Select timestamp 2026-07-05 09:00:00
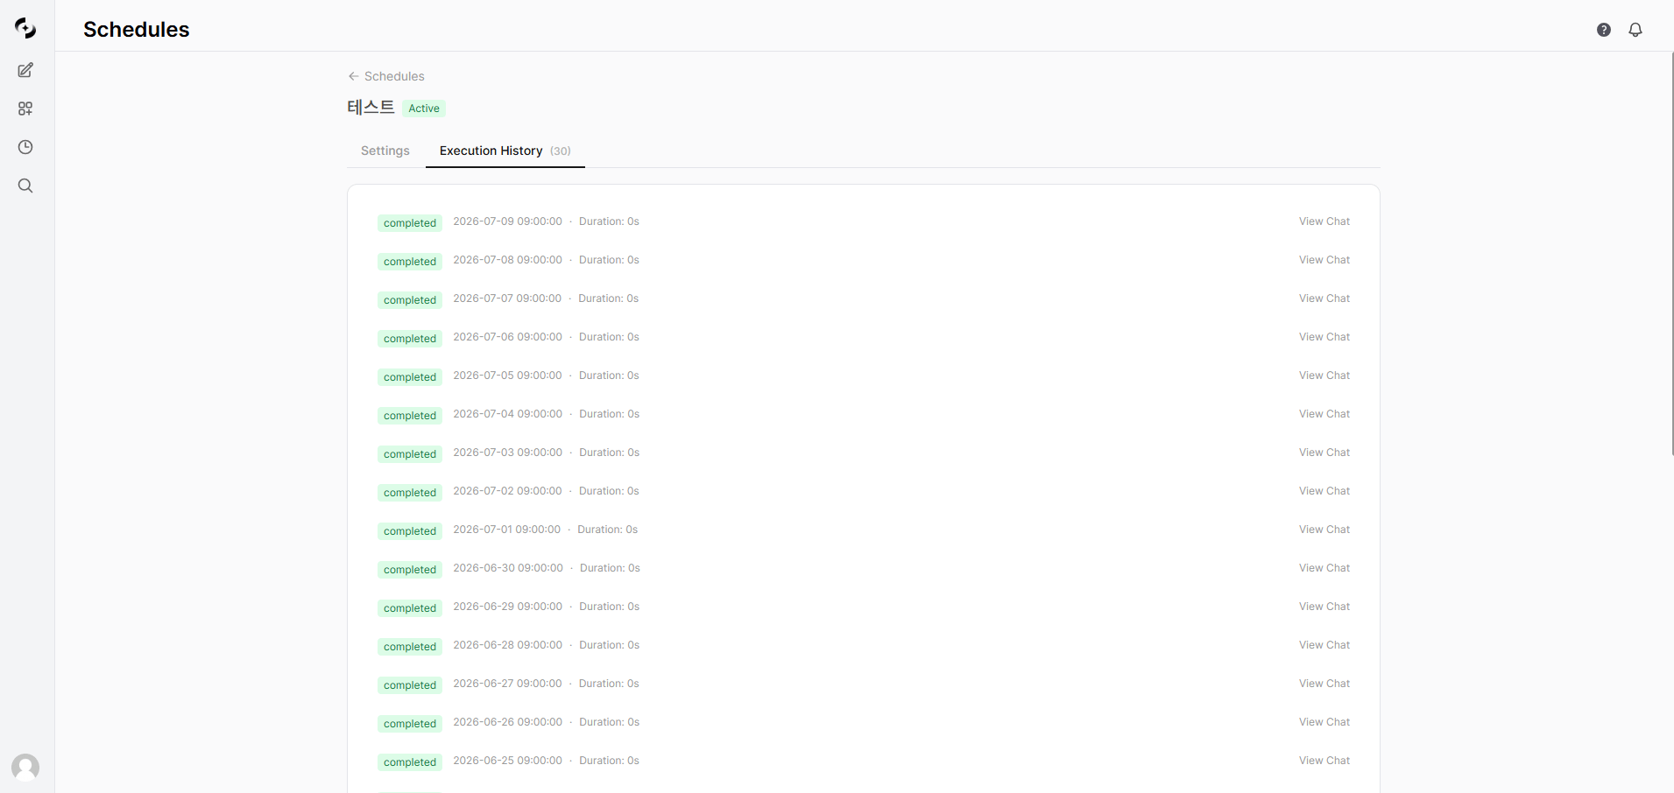 pyautogui.click(x=507, y=375)
